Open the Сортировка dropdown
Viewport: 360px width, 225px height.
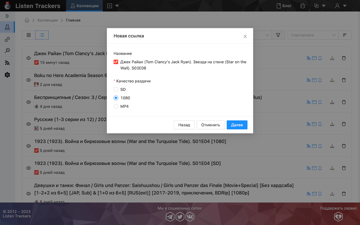pyautogui.click(x=313, y=35)
